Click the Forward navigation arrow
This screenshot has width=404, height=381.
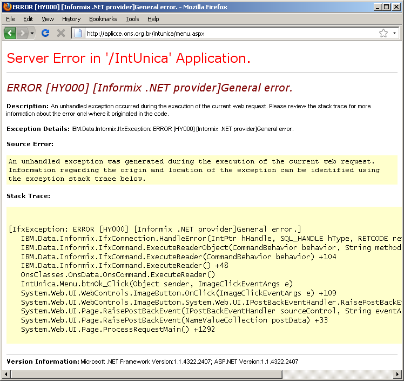[x=23, y=33]
